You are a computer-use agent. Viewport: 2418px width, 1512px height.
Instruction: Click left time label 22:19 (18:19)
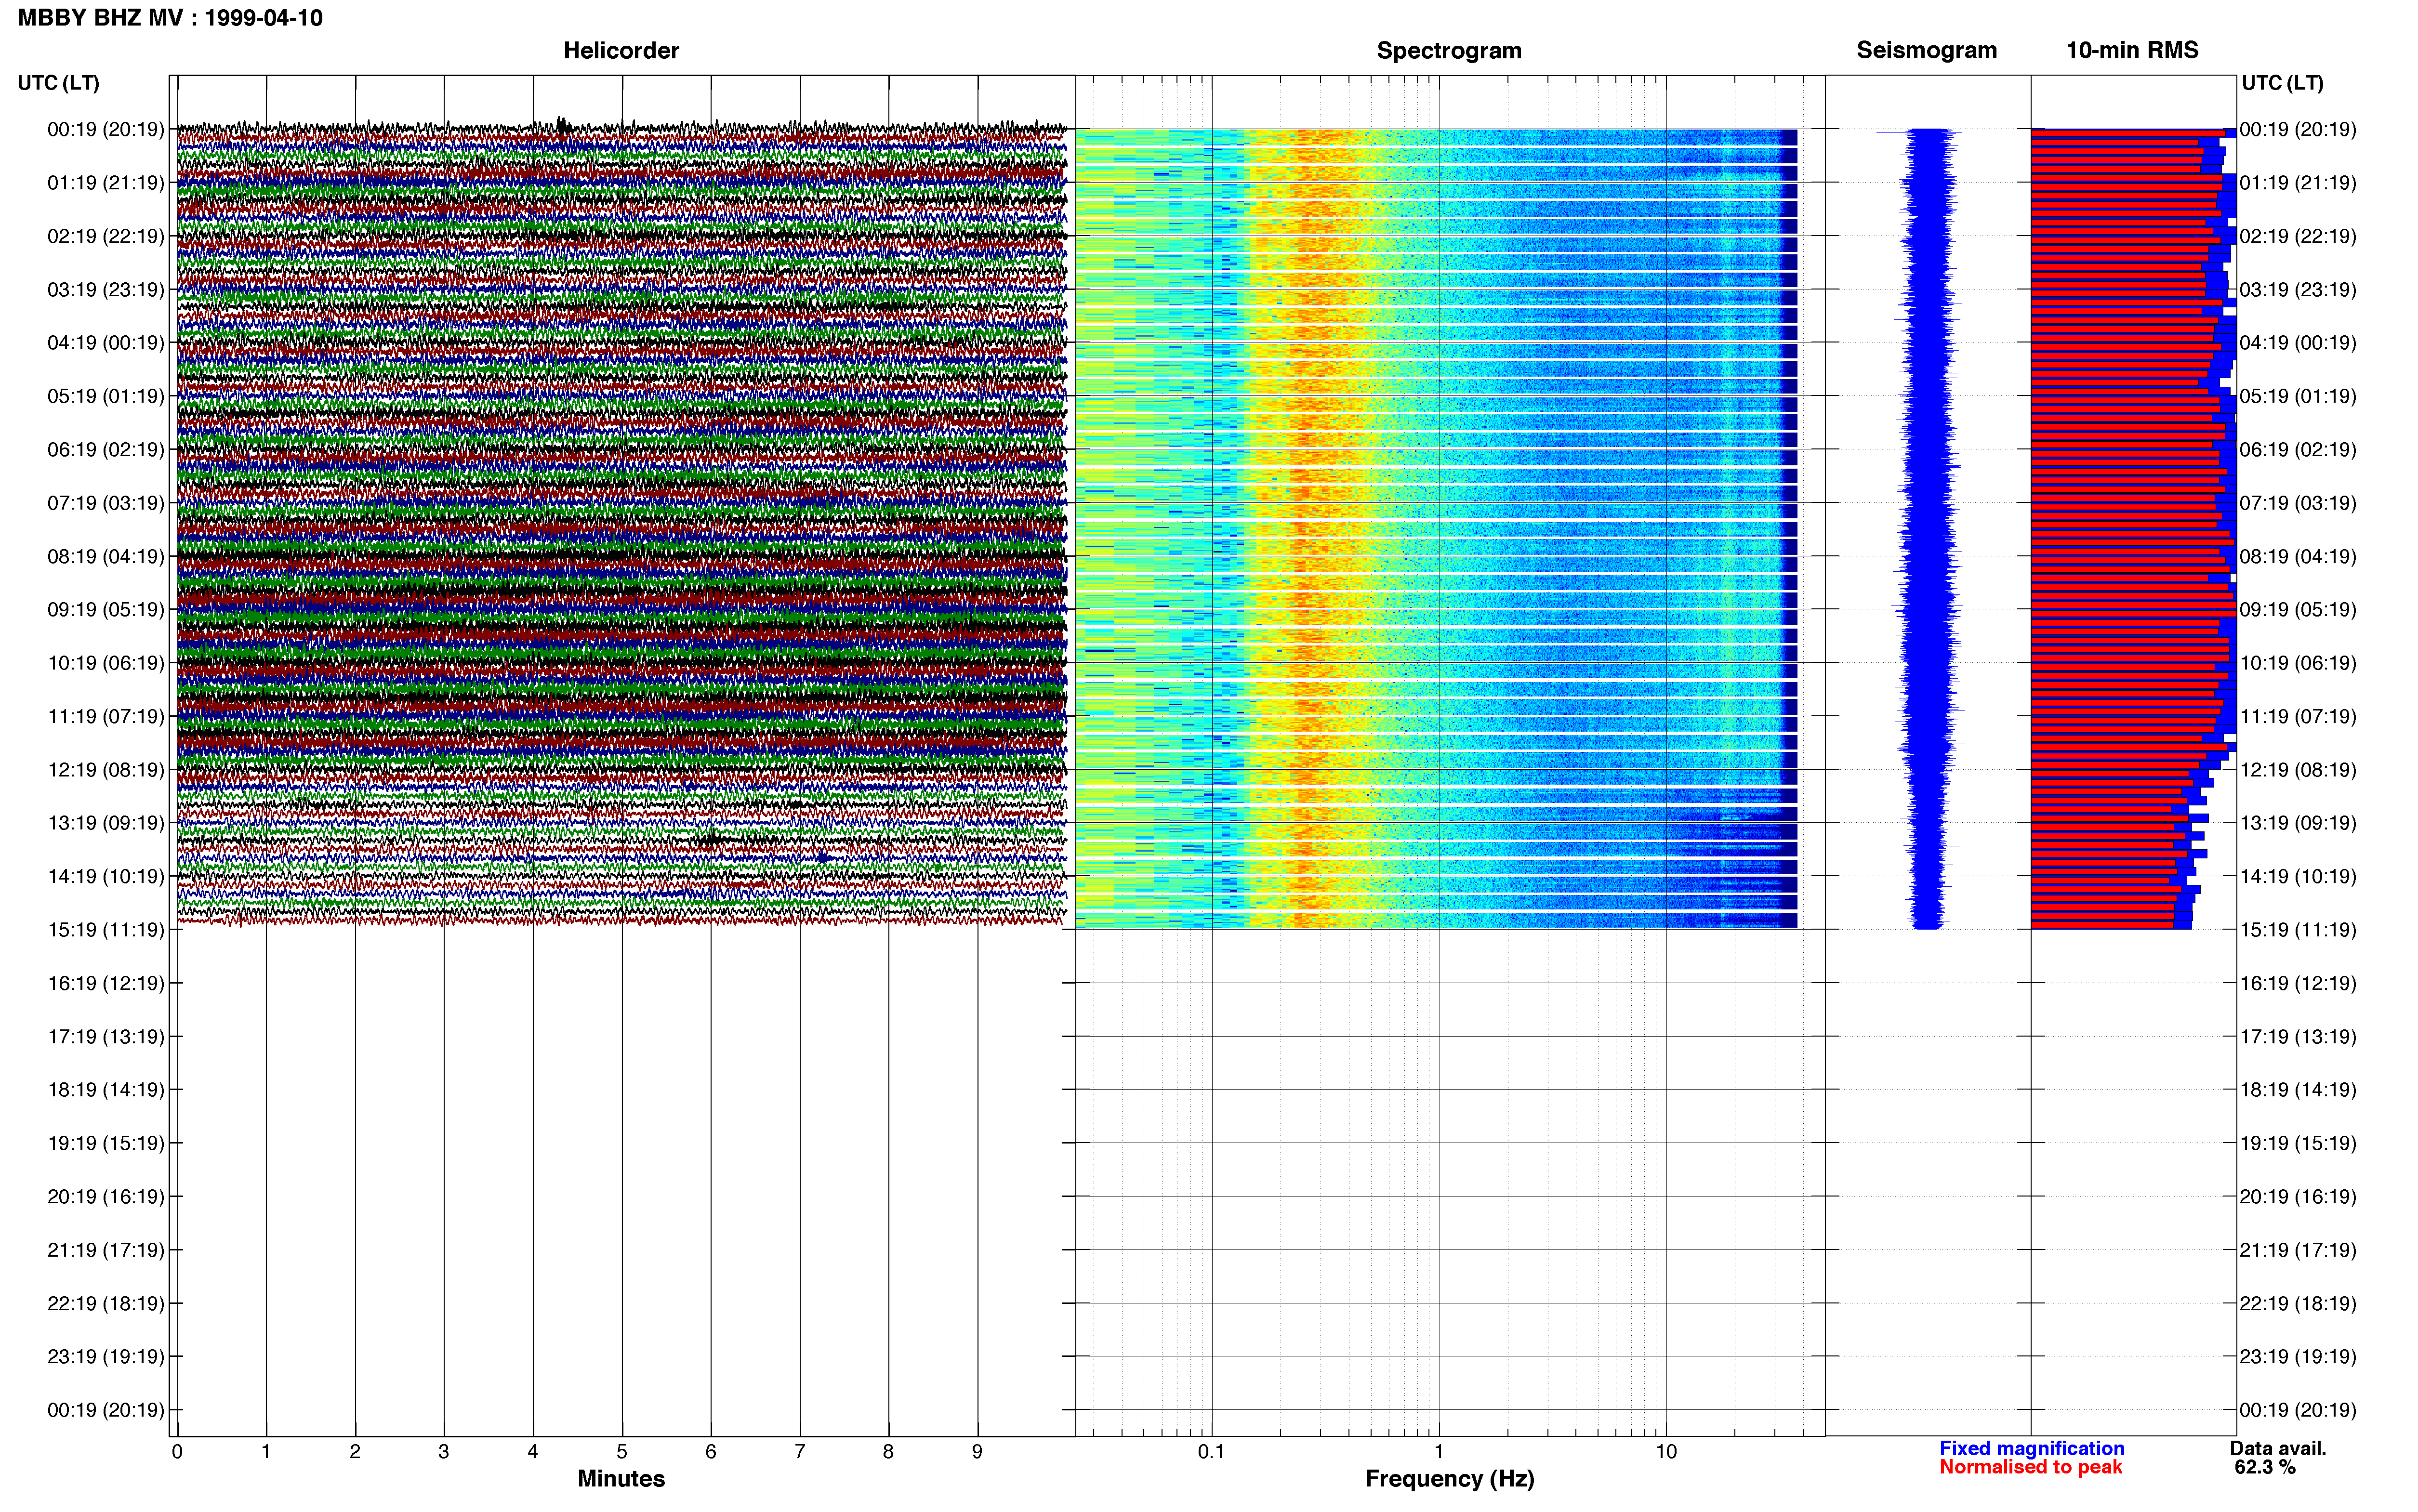point(106,1303)
